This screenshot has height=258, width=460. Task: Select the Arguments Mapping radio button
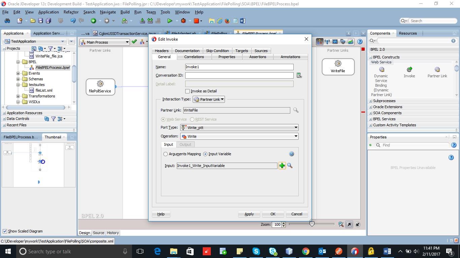(x=166, y=154)
